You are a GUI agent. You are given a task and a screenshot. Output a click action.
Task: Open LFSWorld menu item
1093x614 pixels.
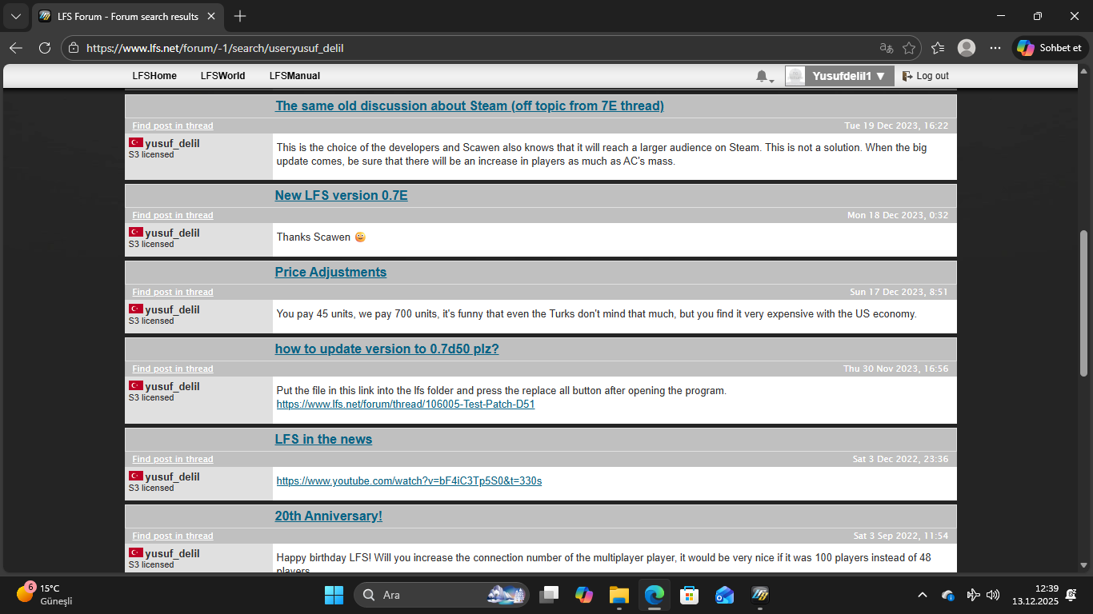[222, 76]
